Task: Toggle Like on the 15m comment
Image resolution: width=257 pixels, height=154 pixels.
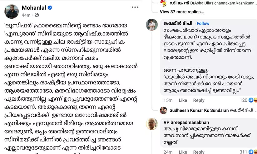Action: 183,100
